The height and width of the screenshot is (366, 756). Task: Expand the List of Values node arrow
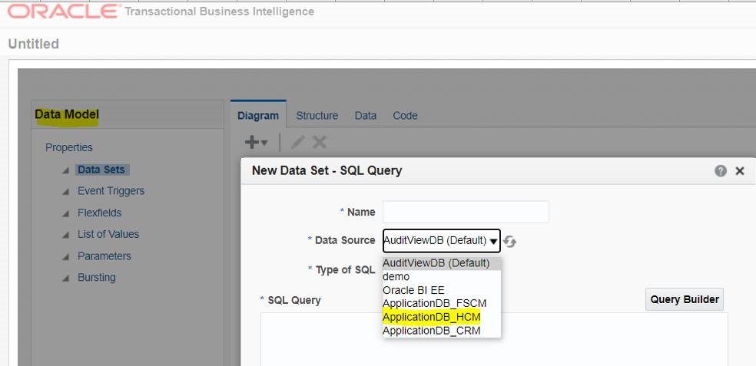click(x=65, y=235)
